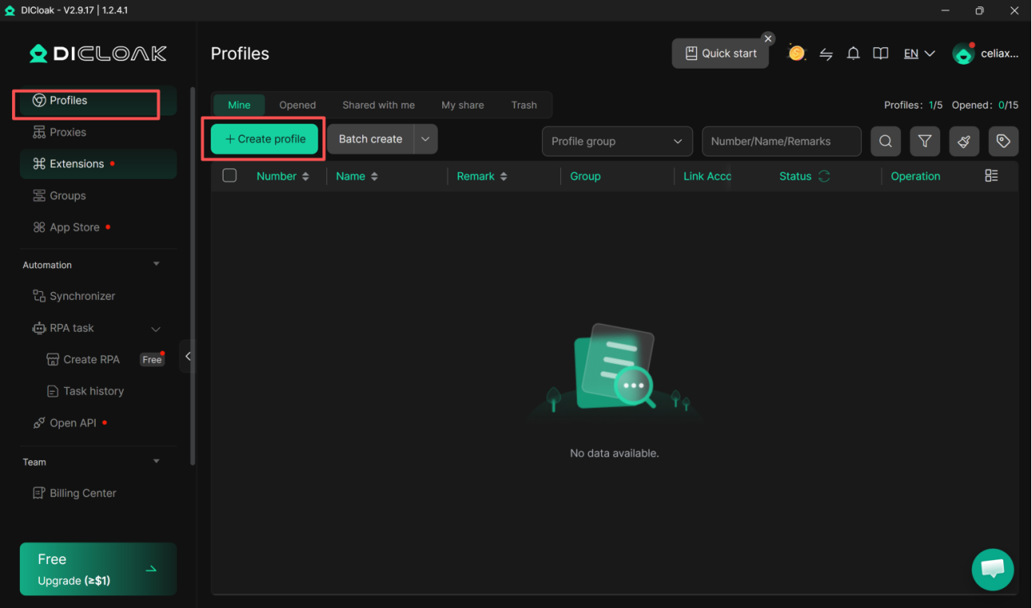Switch to the Shared with me tab

(378, 105)
